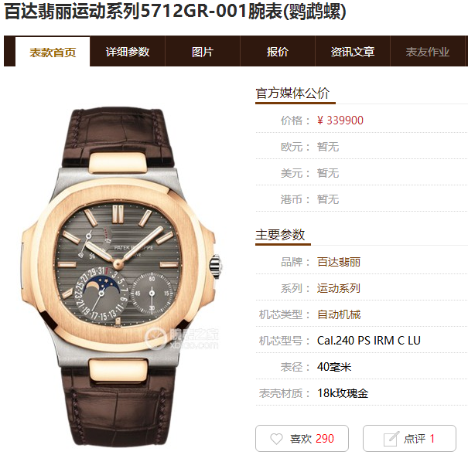Screen dimensions: 468x455
Task: Click the 百达翡丽 brand link
Action: pos(339,262)
